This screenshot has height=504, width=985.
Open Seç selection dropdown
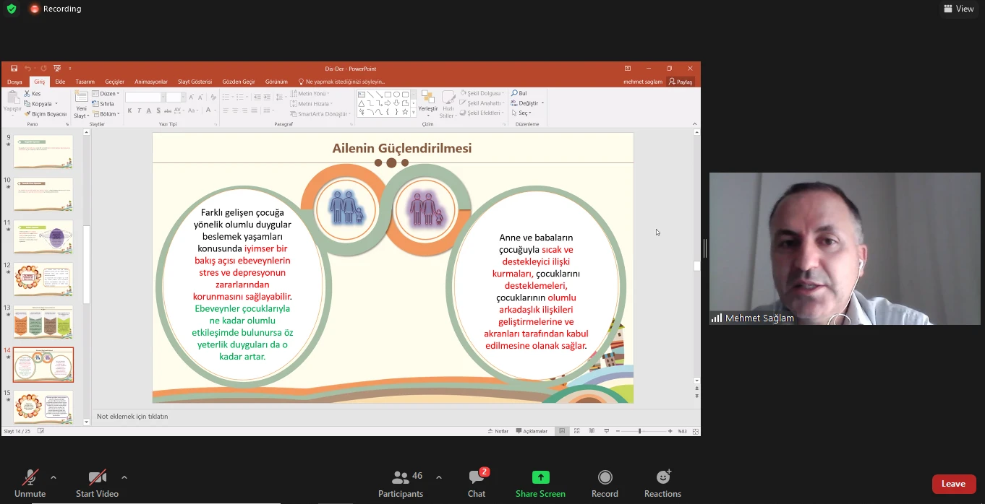[x=521, y=113]
